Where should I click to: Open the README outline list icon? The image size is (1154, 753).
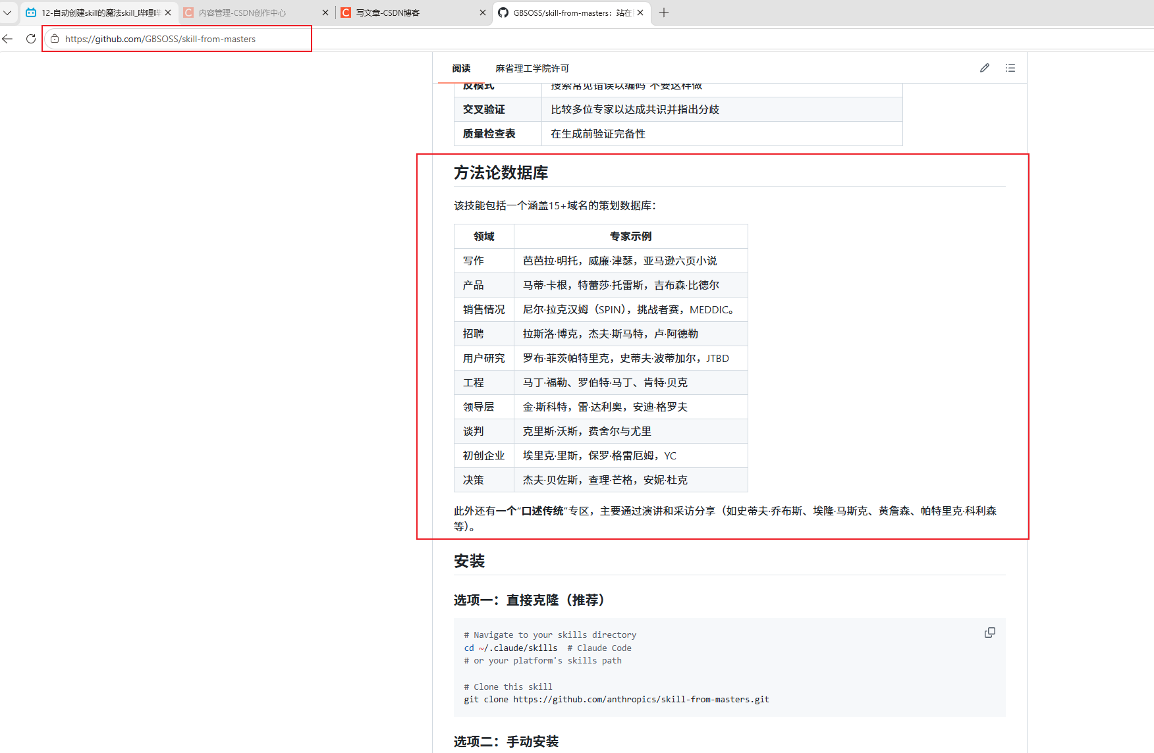[1010, 68]
